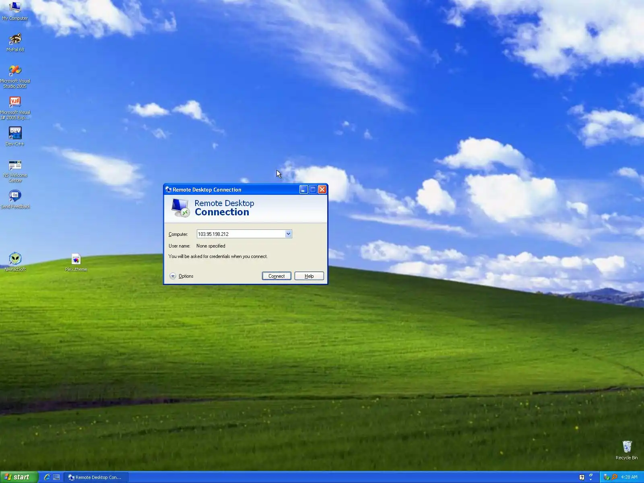Viewport: 644px width, 483px height.
Task: Select the Send Feedback desktop icon
Action: [x=15, y=200]
